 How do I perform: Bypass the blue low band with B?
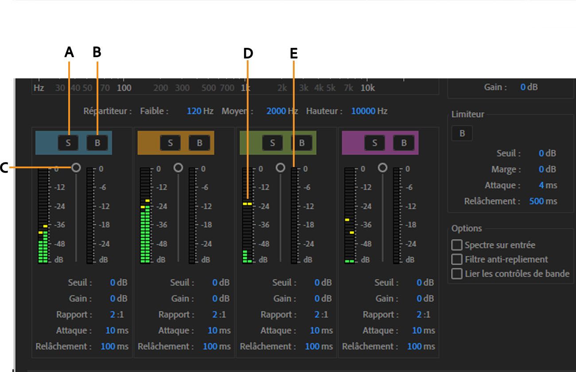[x=97, y=143]
